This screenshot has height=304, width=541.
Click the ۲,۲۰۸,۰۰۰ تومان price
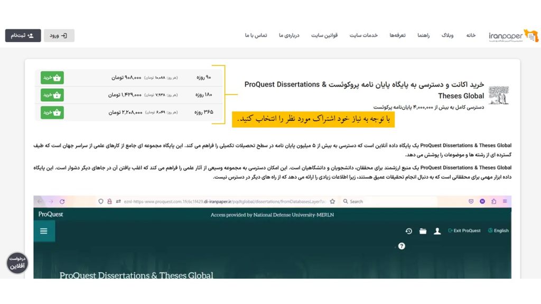(125, 112)
